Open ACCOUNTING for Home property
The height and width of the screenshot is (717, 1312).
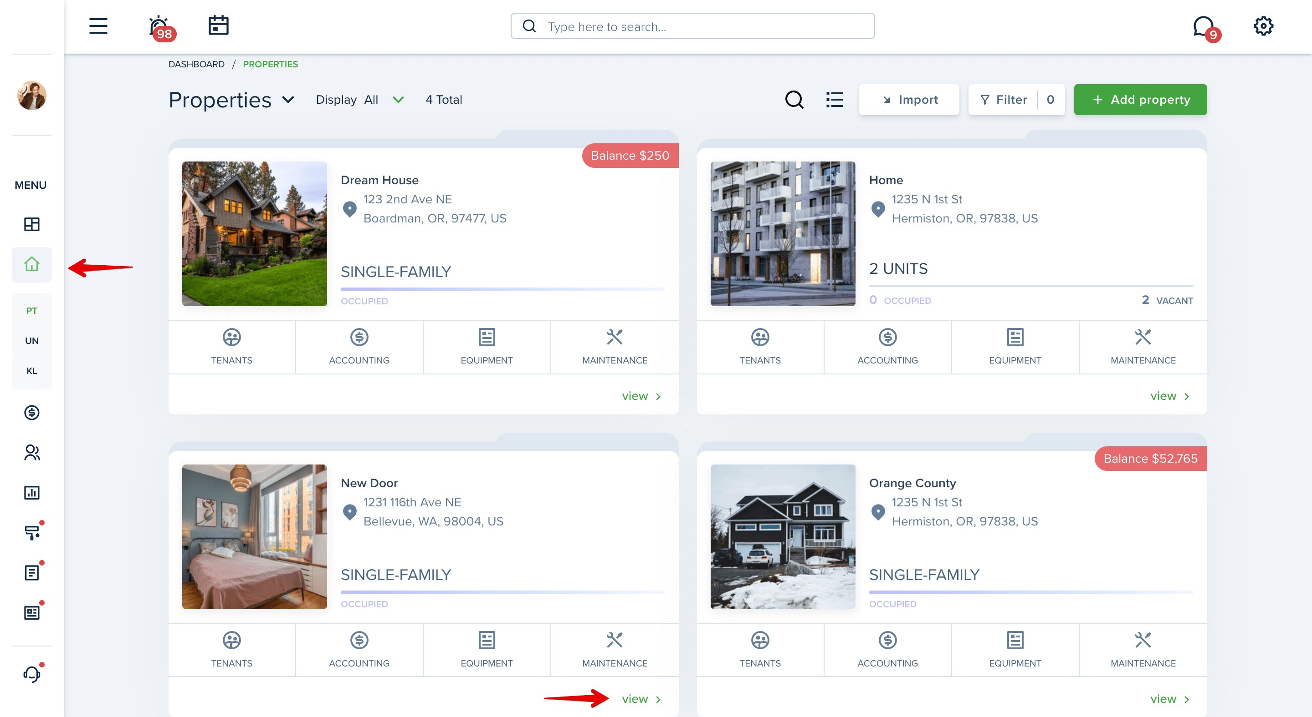coord(888,347)
